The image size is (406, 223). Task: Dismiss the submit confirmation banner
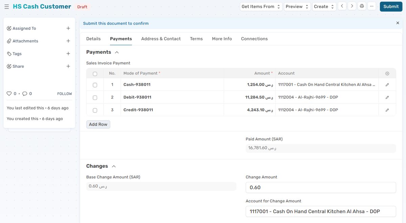(398, 23)
